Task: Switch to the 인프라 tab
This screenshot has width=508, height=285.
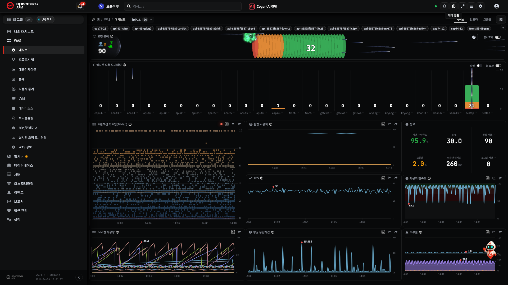Action: point(474,20)
